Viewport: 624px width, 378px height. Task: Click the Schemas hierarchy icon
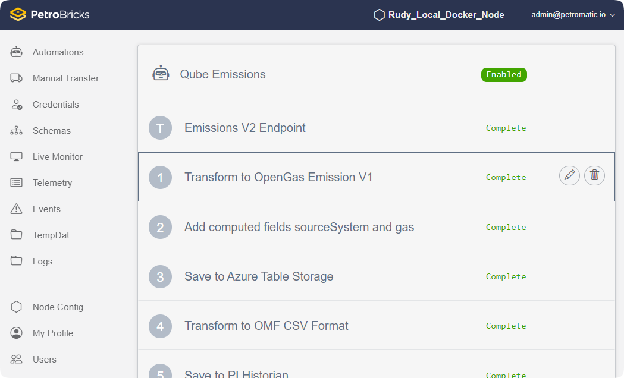(16, 130)
